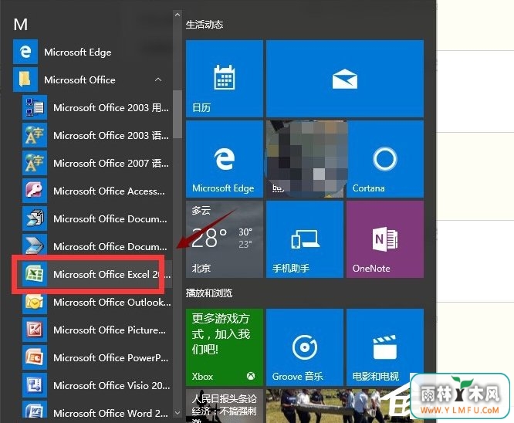
Task: Click the 播放和浏览 group title
Action: pos(209,293)
